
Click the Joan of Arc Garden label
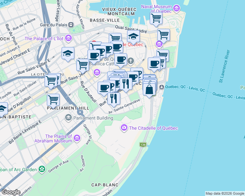(18, 170)
